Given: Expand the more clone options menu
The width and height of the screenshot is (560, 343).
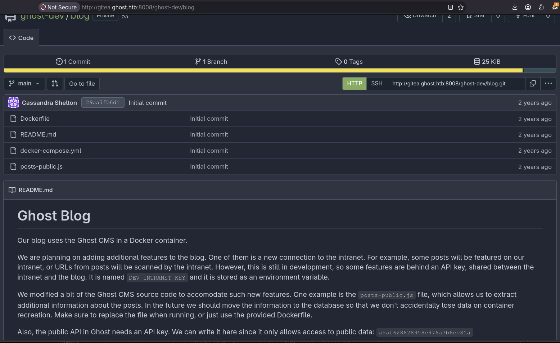Looking at the screenshot, I should click(548, 84).
